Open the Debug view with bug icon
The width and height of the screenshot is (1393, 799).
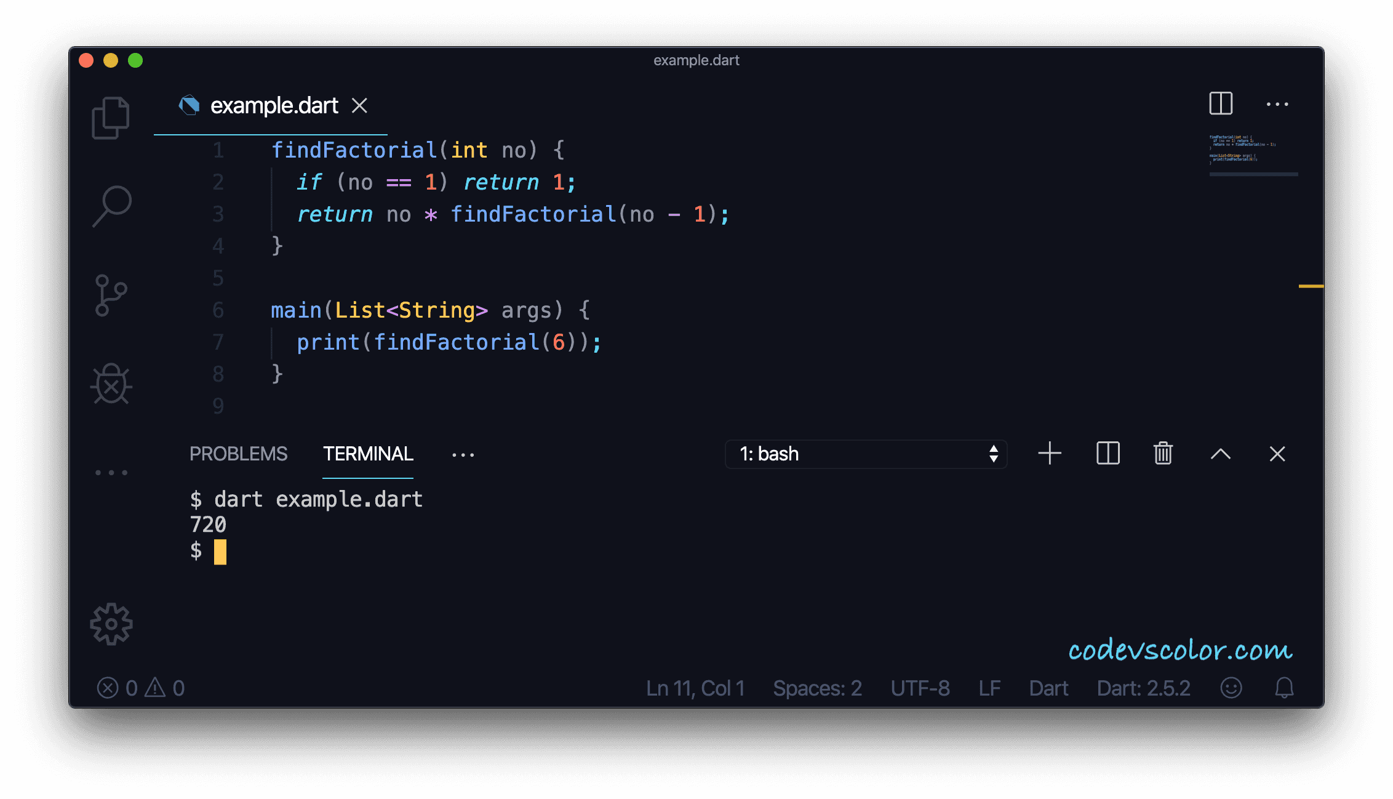(111, 384)
